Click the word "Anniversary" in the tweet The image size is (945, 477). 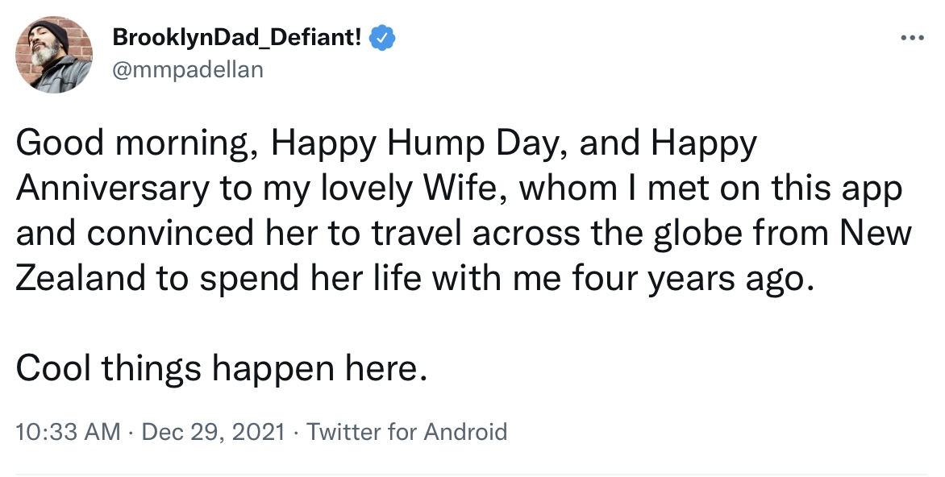(112, 189)
